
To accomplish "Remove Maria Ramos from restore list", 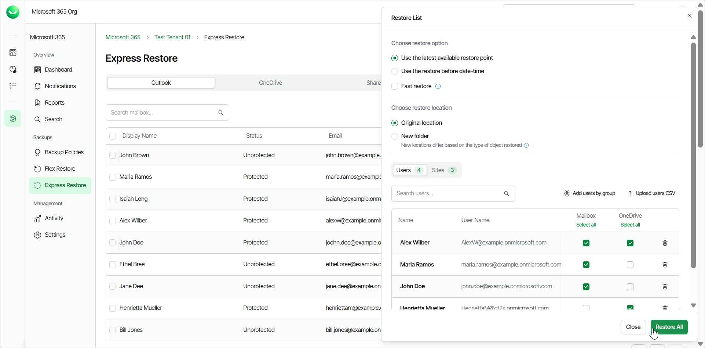I will pos(665,265).
